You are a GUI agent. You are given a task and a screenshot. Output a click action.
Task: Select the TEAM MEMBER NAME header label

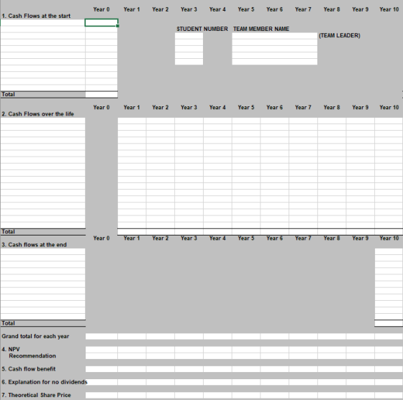261,29
